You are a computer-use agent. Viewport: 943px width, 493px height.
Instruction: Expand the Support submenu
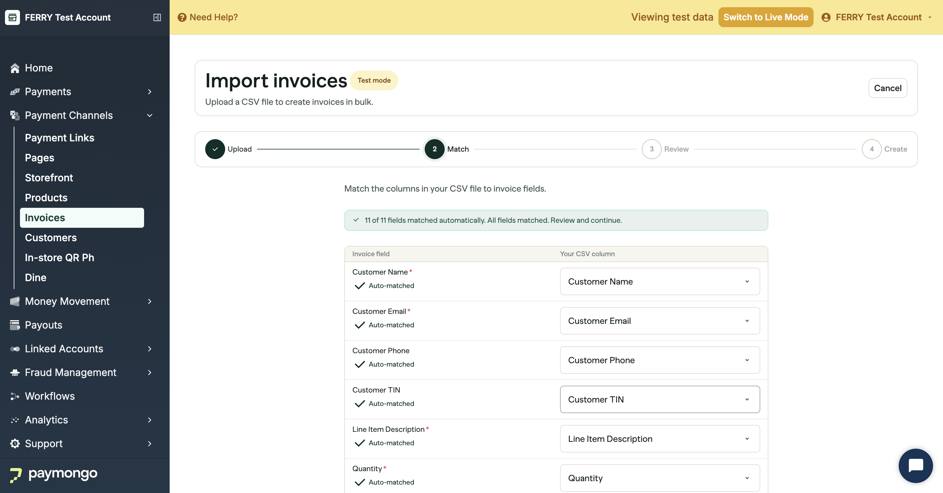click(x=149, y=444)
